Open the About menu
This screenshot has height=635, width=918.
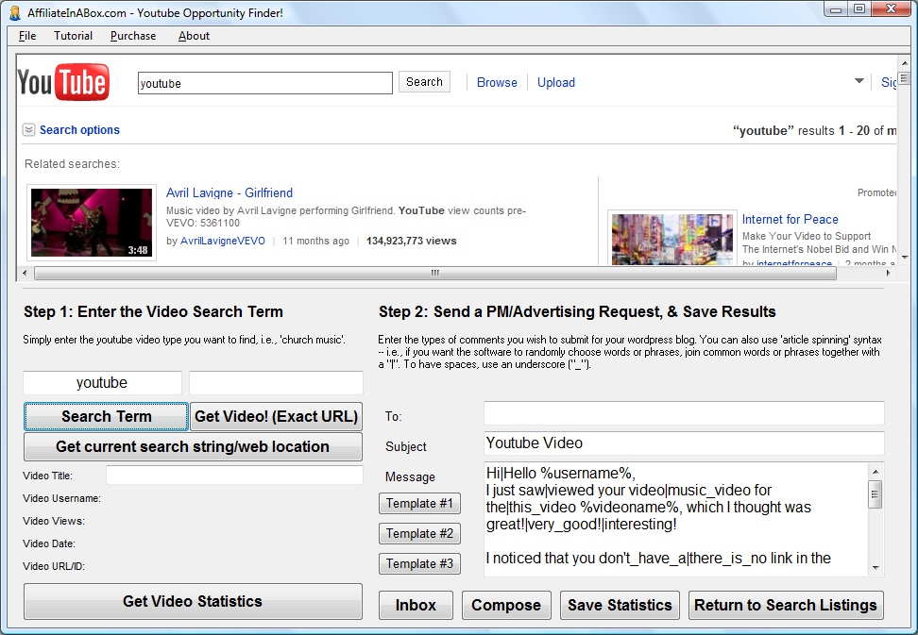pyautogui.click(x=194, y=36)
